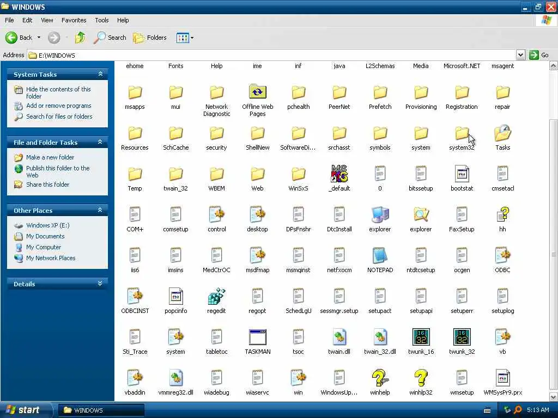This screenshot has height=418, width=558.
Task: Go to My Computer link
Action: click(x=44, y=247)
